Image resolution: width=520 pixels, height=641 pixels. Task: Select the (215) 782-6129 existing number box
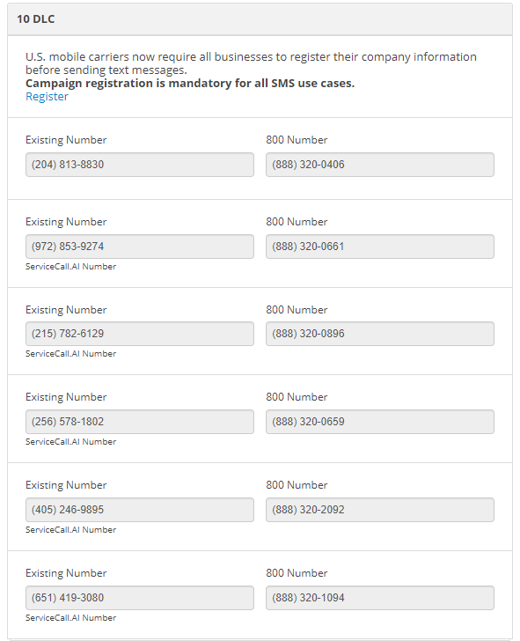click(x=140, y=334)
